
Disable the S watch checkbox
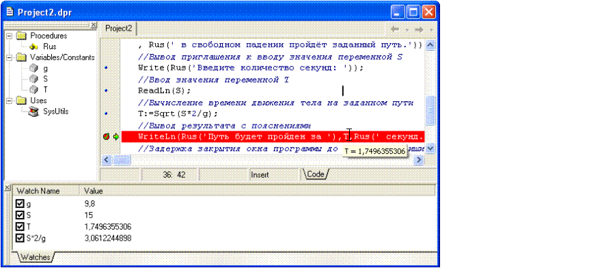point(20,215)
